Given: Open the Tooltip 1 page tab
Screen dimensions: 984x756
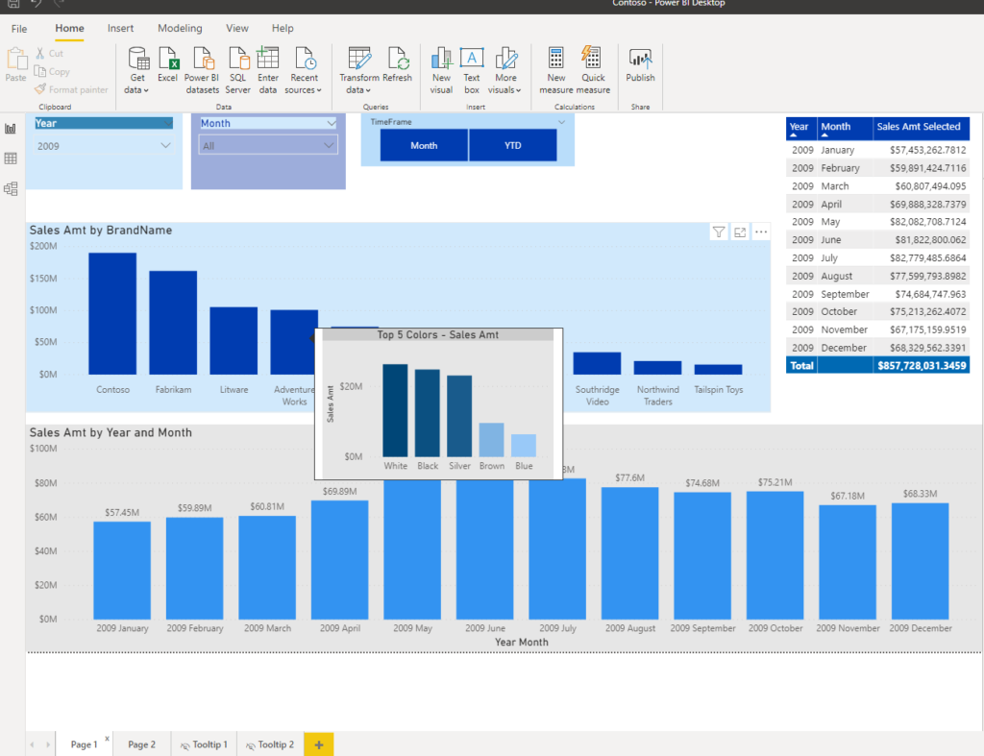Looking at the screenshot, I should pos(205,744).
